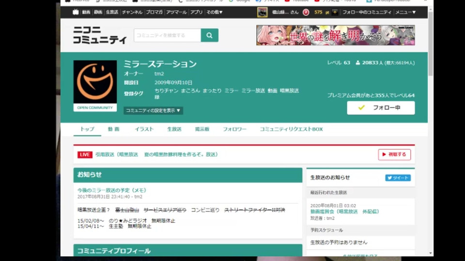Click the Google bookmark icon
Screen dimensions: 465x261
(x=231, y=1)
